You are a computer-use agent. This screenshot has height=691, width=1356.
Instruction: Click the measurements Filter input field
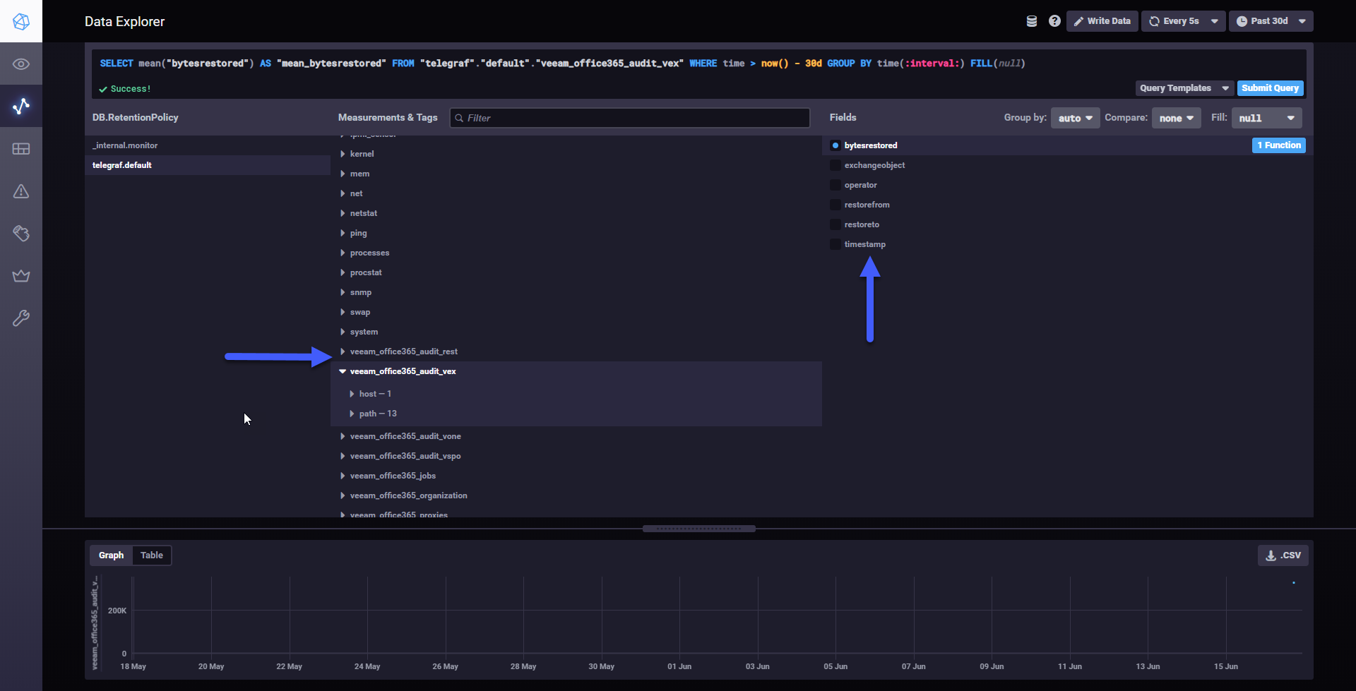coord(630,118)
